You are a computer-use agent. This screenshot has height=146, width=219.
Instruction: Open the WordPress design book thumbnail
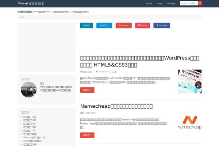pos(189,81)
